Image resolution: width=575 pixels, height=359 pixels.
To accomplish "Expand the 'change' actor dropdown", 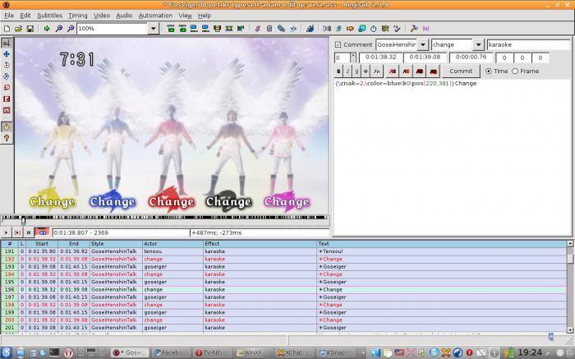I will tap(478, 44).
